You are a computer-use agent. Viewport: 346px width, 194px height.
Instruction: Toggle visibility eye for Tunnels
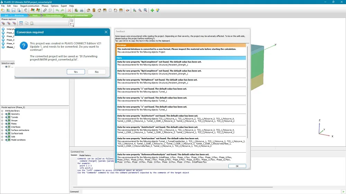pos(6,117)
